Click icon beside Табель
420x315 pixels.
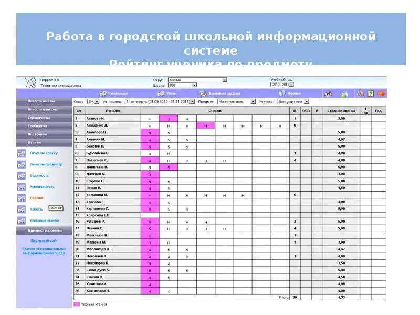click(21, 209)
